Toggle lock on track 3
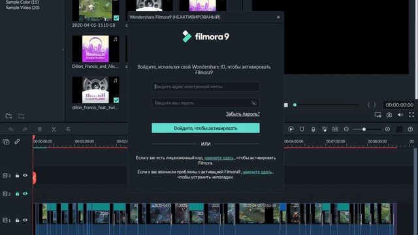 coord(17,176)
